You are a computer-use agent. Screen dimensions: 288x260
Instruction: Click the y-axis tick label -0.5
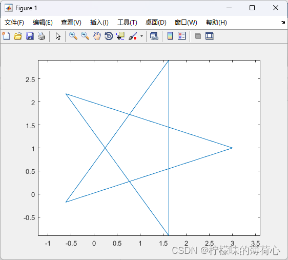[29, 218]
